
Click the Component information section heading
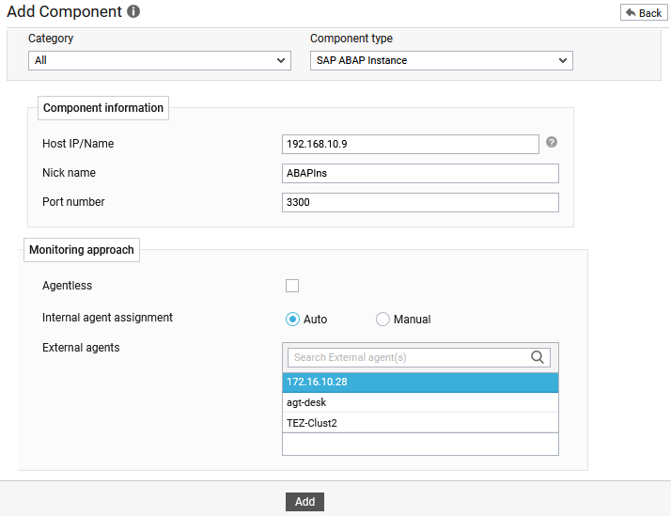(103, 108)
